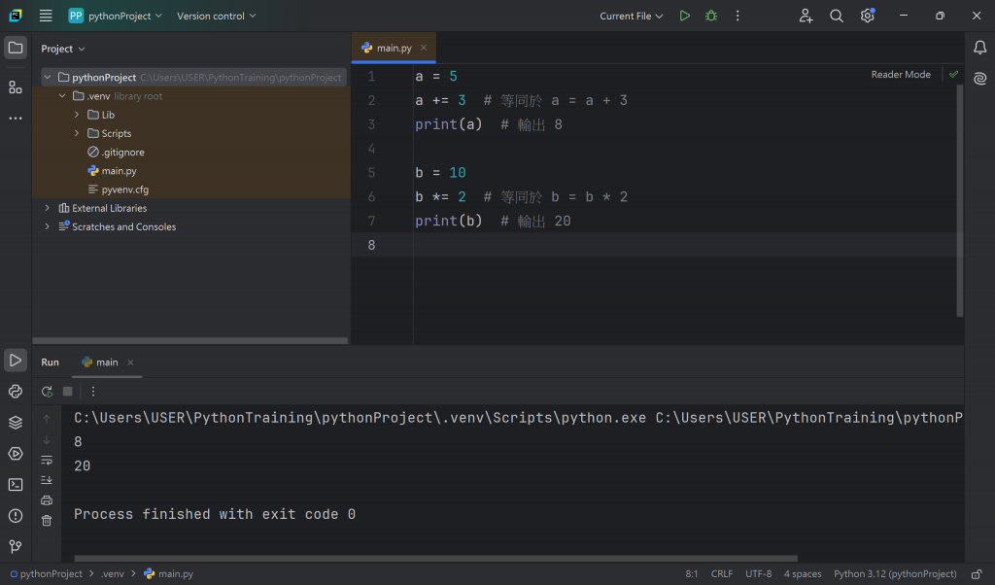Open Current File run configuration dropdown
Viewport: 995px width, 585px height.
pyautogui.click(x=632, y=16)
